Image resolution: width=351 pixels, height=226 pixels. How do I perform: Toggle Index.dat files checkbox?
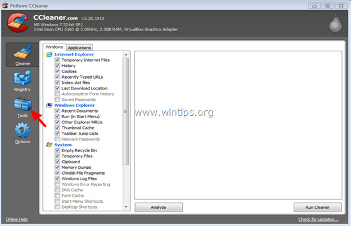pos(57,82)
